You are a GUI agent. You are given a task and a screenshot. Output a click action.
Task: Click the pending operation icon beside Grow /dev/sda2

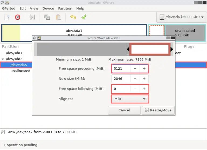click(x=3, y=132)
